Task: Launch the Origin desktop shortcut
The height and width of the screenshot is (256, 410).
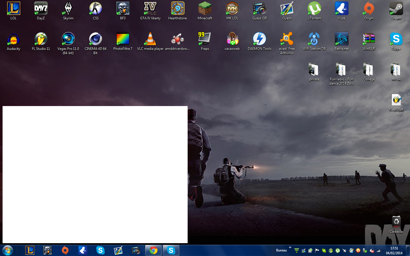Action: (369, 11)
